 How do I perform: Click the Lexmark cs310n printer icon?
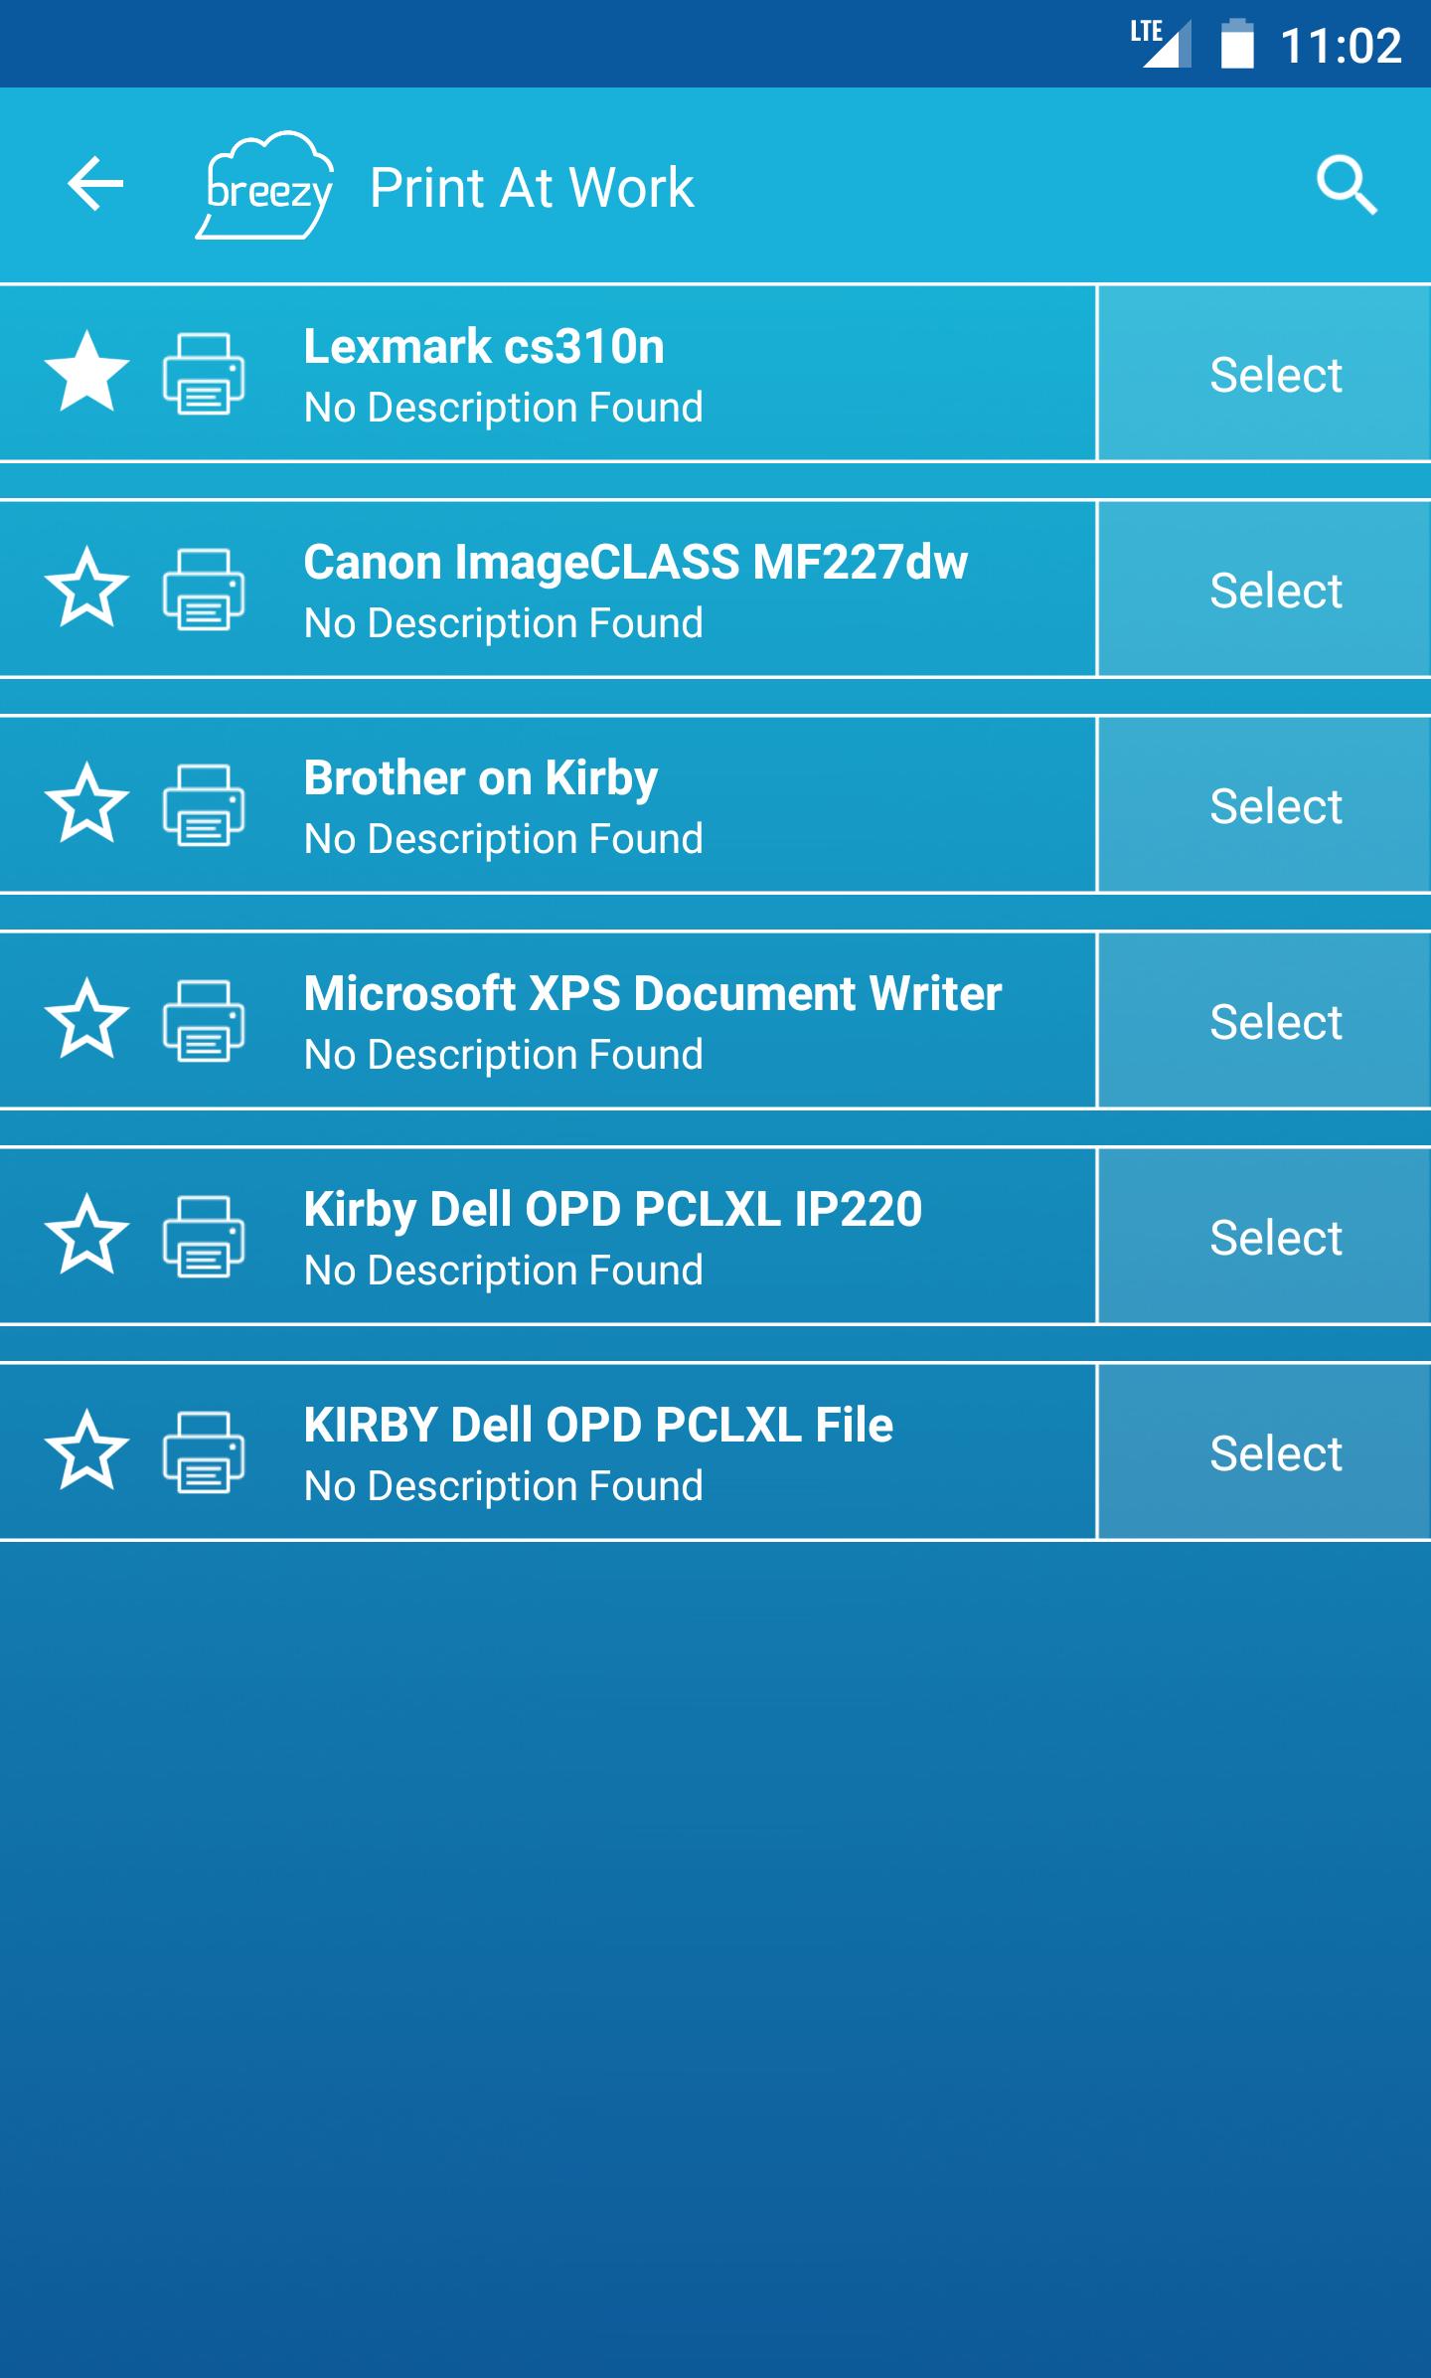coord(204,374)
